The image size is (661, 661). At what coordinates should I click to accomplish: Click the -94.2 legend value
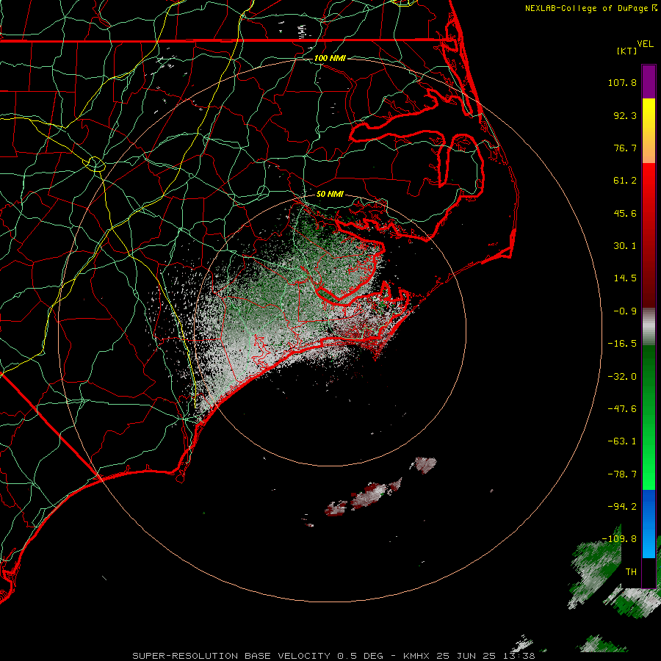click(x=622, y=506)
